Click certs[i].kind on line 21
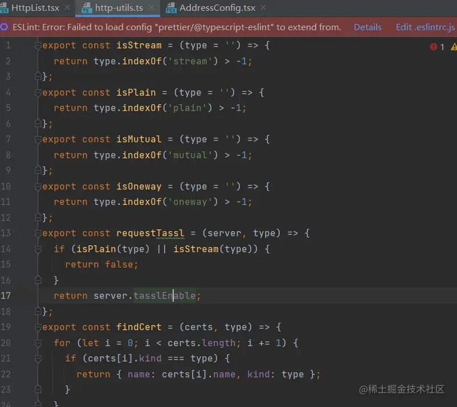Screen dimensions: 457x407 [x=124, y=359]
